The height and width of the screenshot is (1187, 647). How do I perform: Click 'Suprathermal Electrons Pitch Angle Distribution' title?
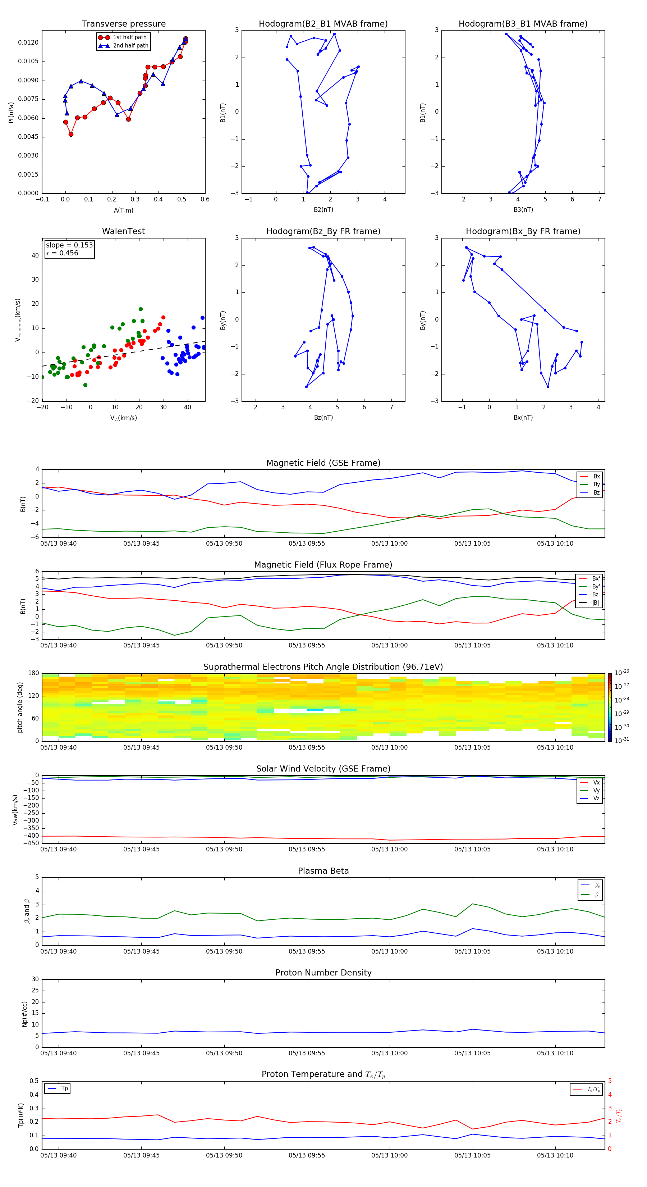(323, 667)
